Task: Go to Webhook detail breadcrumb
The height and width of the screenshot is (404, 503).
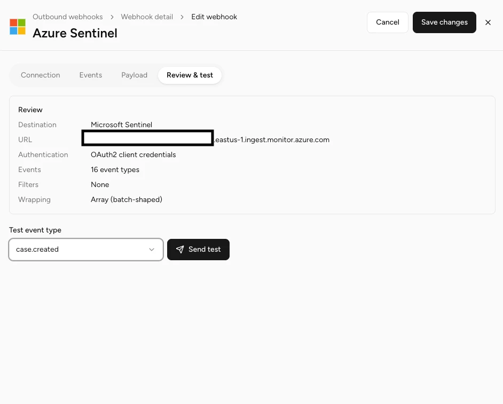Action: [147, 17]
